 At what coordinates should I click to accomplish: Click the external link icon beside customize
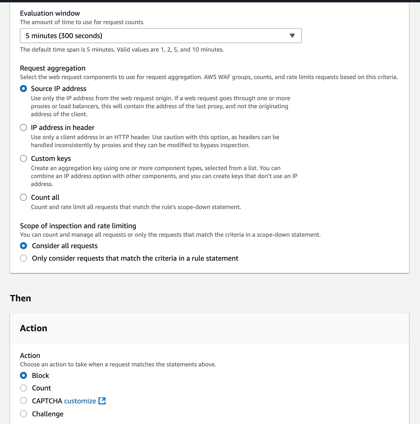[102, 401]
